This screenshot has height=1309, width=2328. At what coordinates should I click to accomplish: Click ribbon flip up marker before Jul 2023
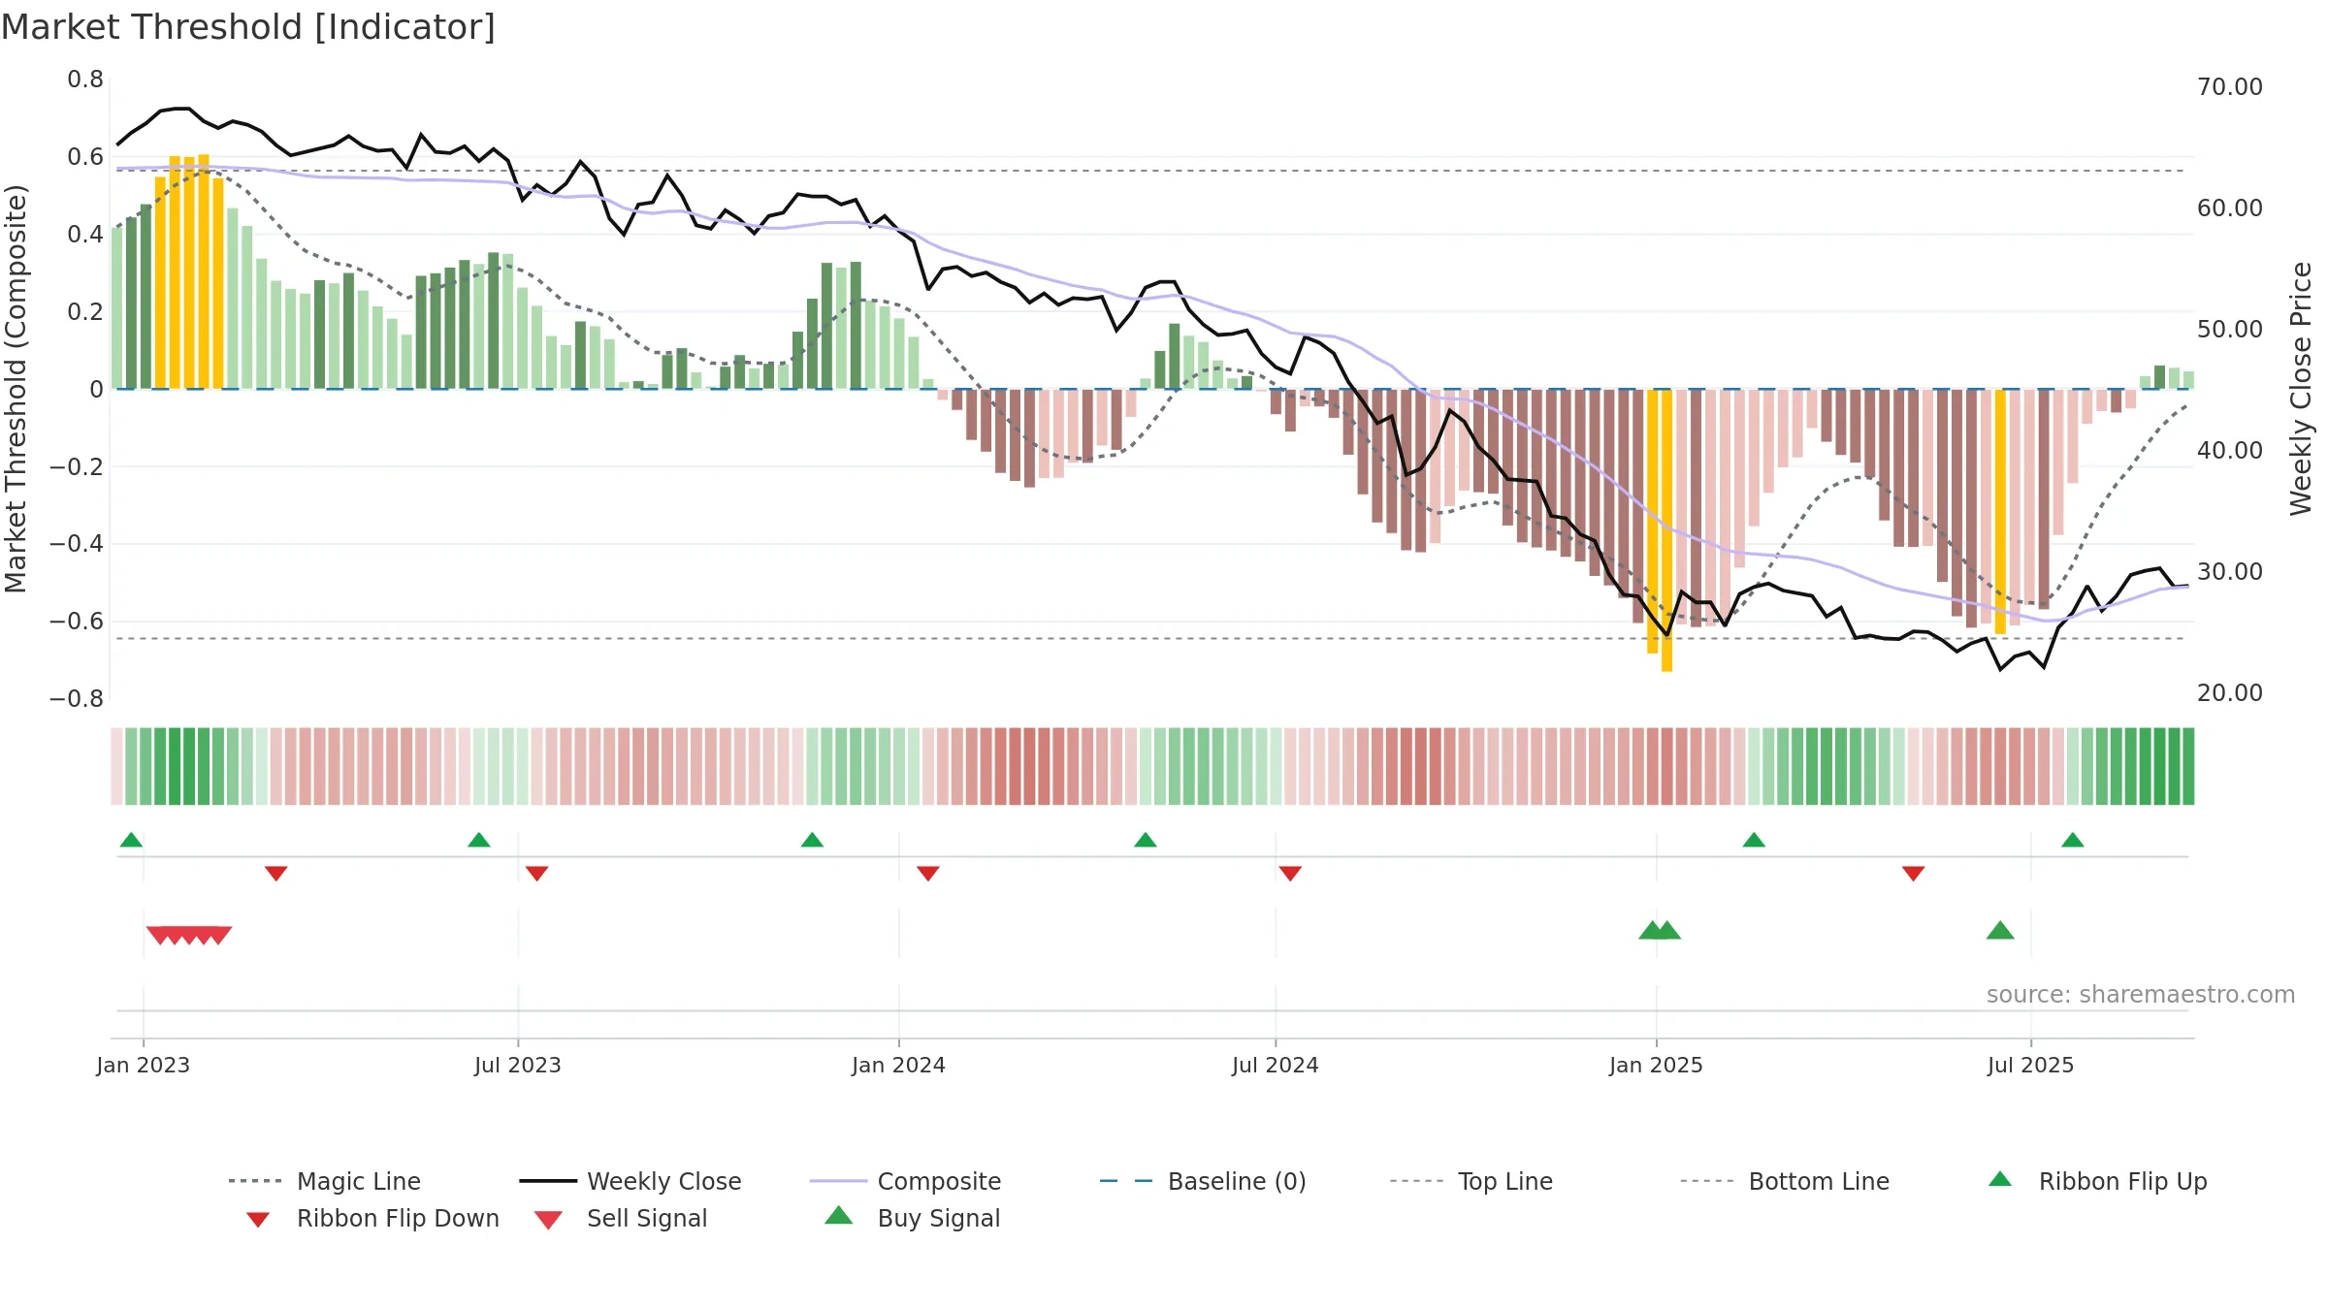point(478,840)
